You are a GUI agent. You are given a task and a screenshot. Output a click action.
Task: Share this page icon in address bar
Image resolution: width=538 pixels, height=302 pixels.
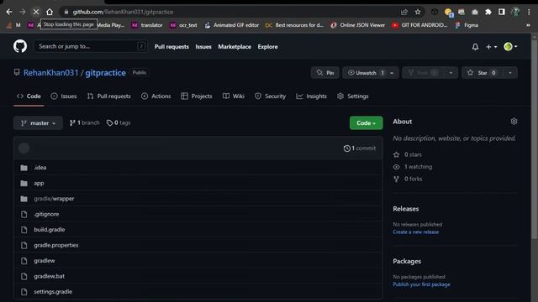pos(404,12)
